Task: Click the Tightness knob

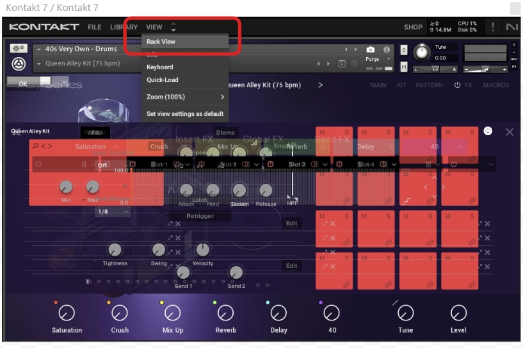Action: click(x=115, y=249)
